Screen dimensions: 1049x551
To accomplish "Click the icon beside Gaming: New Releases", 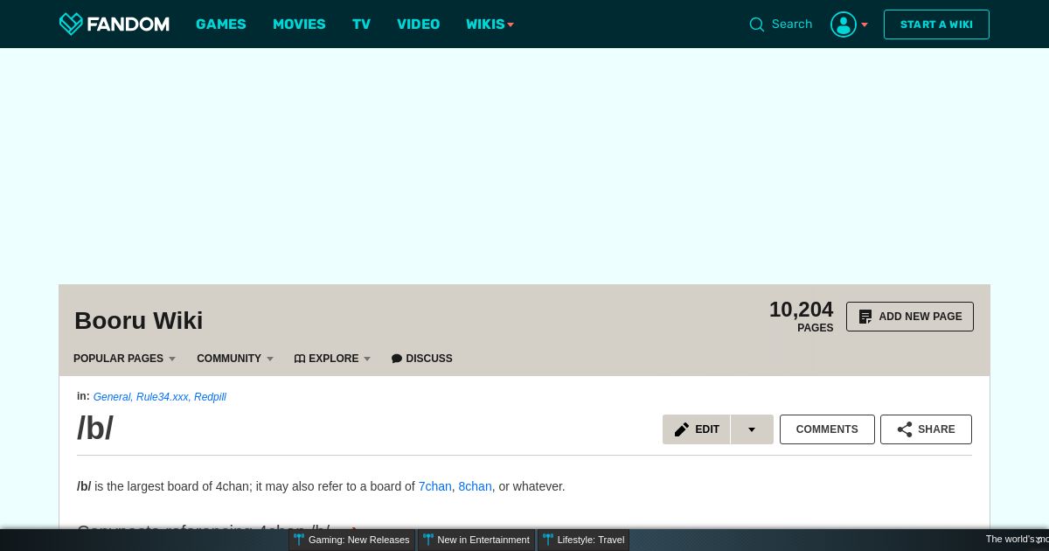I will click(299, 540).
